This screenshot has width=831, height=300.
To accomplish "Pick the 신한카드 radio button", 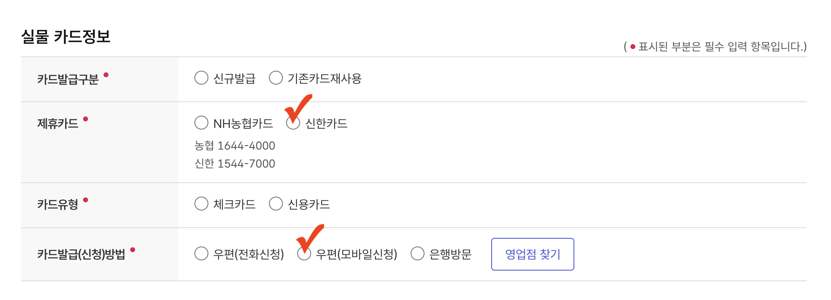I will [x=293, y=123].
